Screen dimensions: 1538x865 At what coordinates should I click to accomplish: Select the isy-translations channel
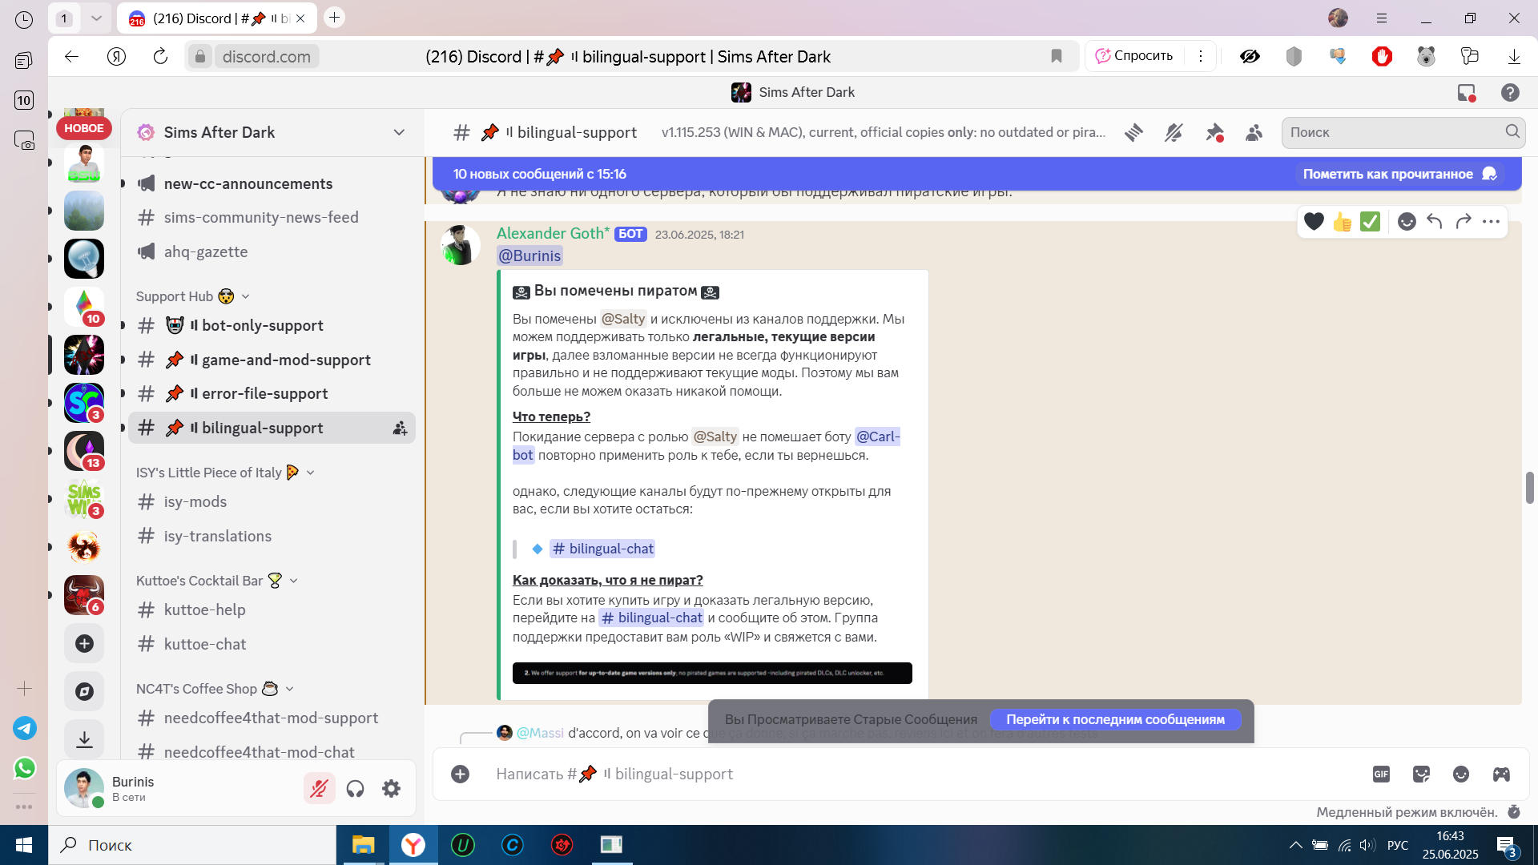[272, 536]
